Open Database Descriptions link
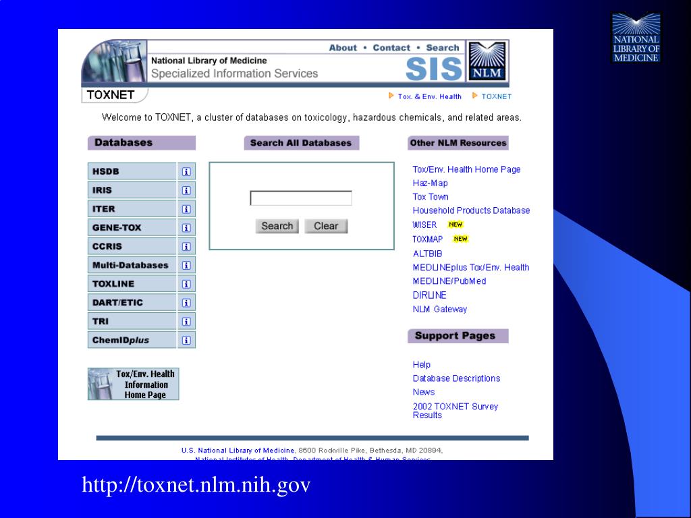The height and width of the screenshot is (518, 691). [x=456, y=378]
